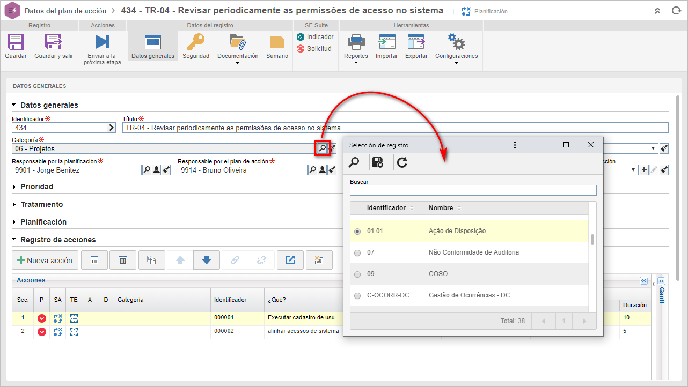Click the action data sheet icon beside Nueva acción

[x=94, y=260]
